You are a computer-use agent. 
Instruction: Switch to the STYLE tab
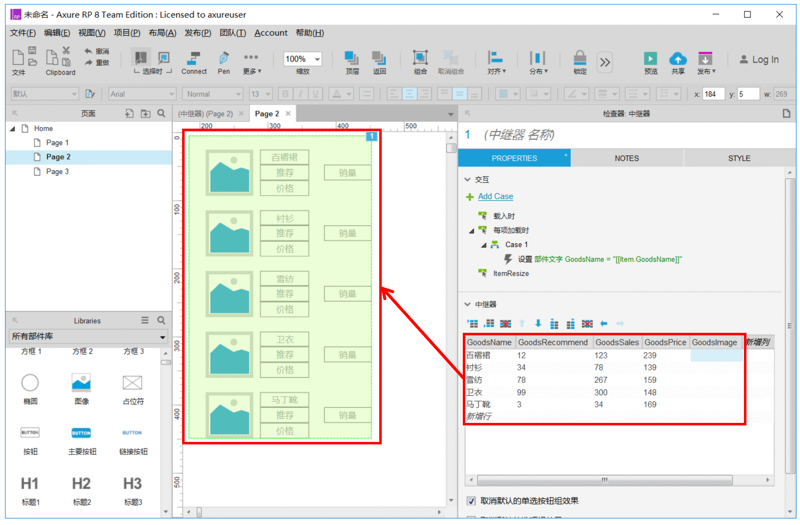tap(739, 158)
